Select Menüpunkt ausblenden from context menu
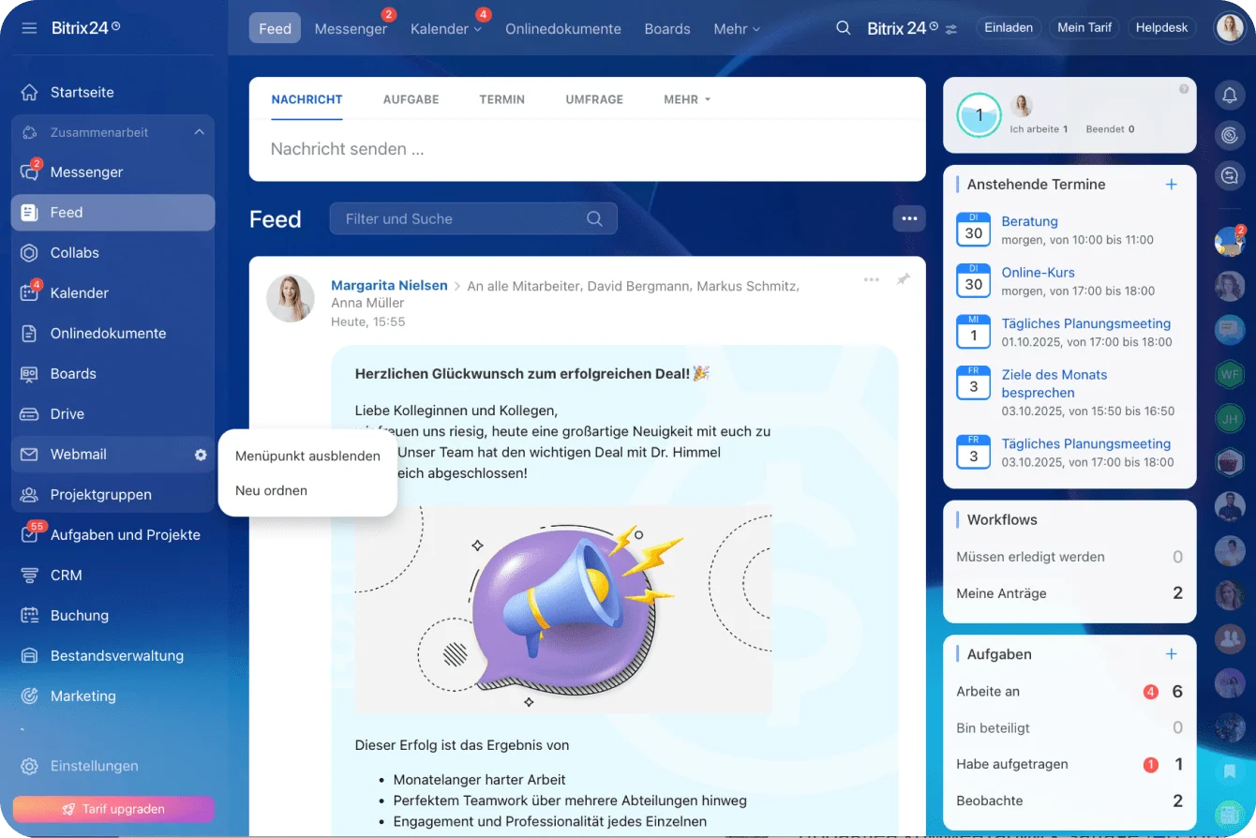 coord(307,456)
